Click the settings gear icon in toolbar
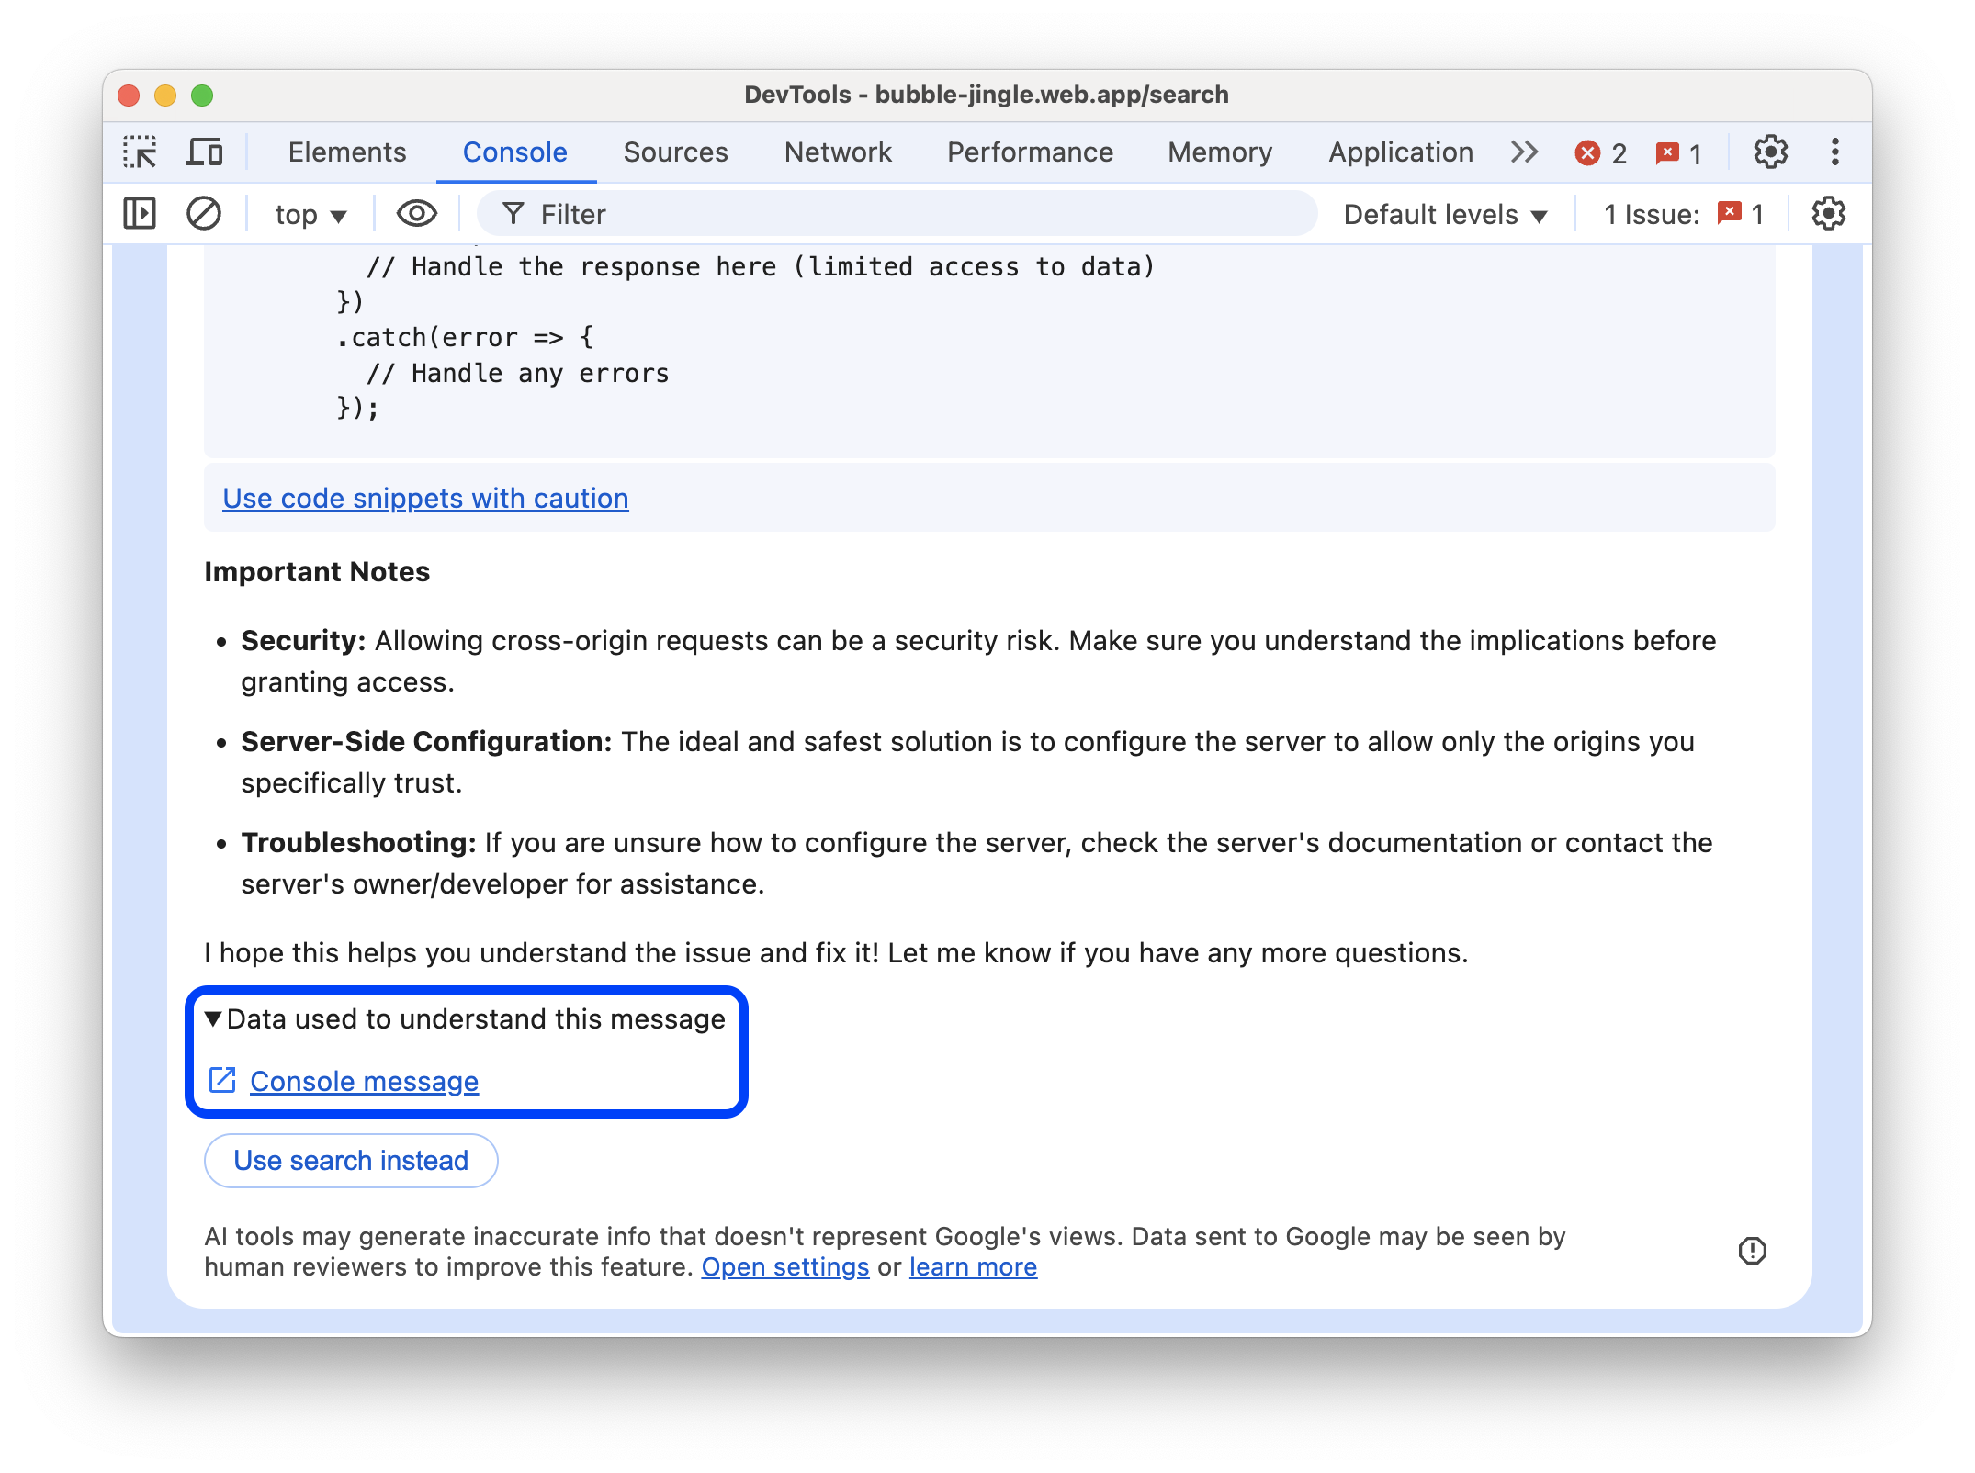Viewport: 1975px width, 1473px height. (1767, 152)
